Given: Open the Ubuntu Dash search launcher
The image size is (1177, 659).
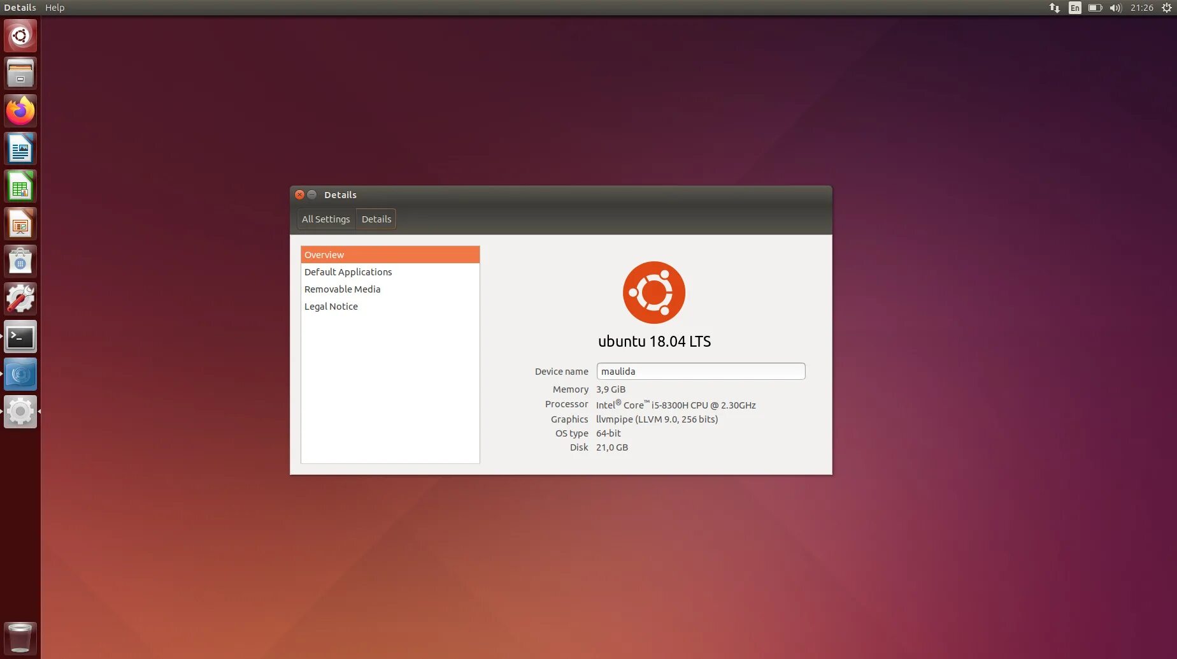Looking at the screenshot, I should (x=20, y=36).
